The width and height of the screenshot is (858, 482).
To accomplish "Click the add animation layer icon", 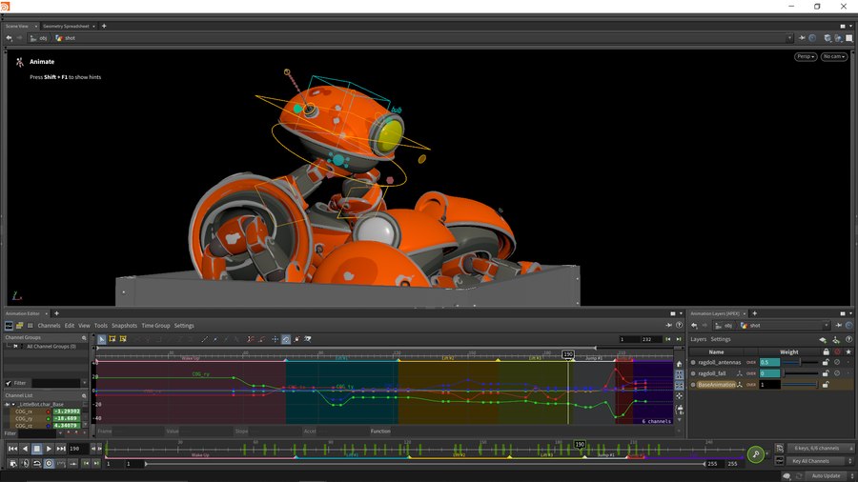I will pyautogui.click(x=823, y=339).
